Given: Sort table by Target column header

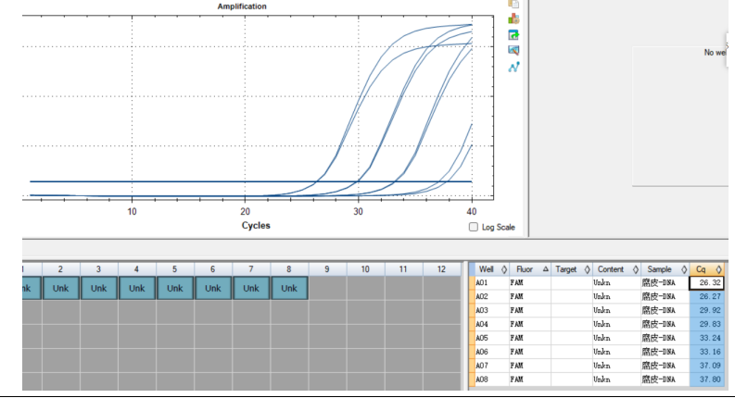Looking at the screenshot, I should [571, 269].
